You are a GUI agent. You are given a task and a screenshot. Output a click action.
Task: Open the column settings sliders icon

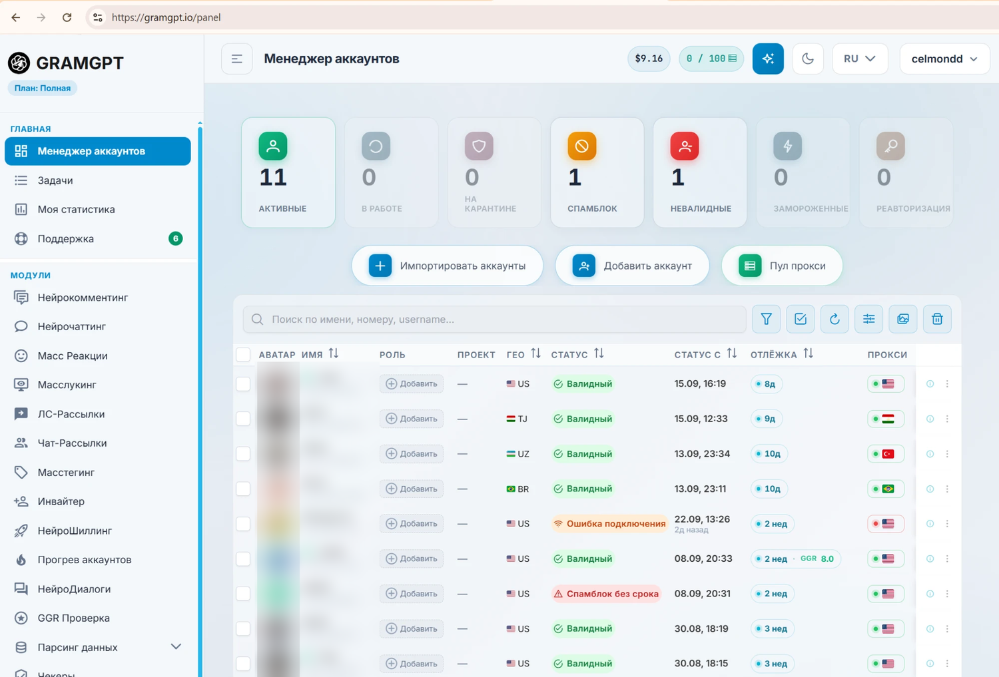pos(868,319)
